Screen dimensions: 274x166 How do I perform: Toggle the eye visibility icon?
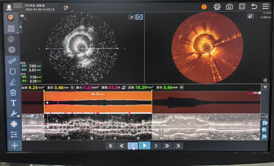pyautogui.click(x=22, y=16)
